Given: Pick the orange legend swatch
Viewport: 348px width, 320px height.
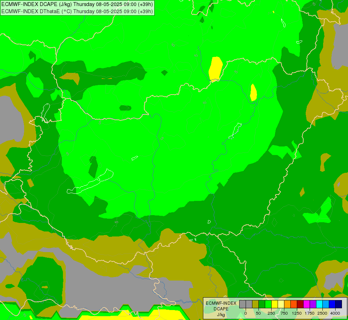Looking at the screenshot, I should pyautogui.click(x=288, y=304).
